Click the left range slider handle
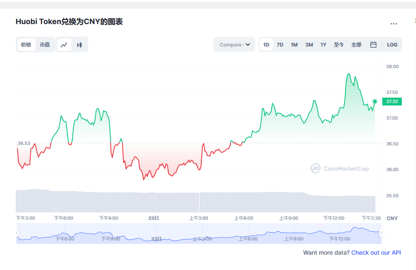Screen dimensions: 416x270 click(x=17, y=233)
